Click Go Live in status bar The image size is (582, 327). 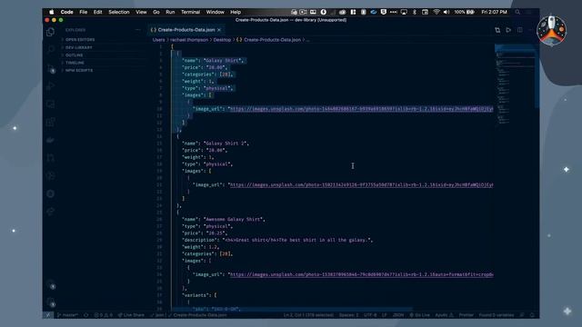pos(419,315)
